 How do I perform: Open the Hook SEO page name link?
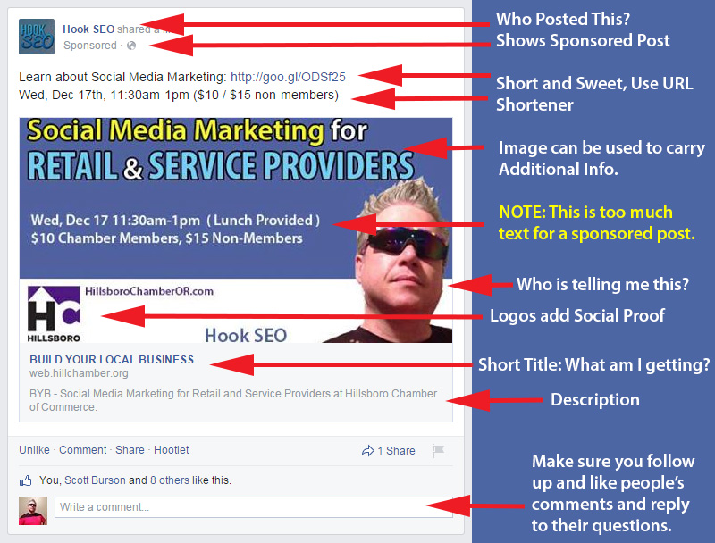(88, 29)
